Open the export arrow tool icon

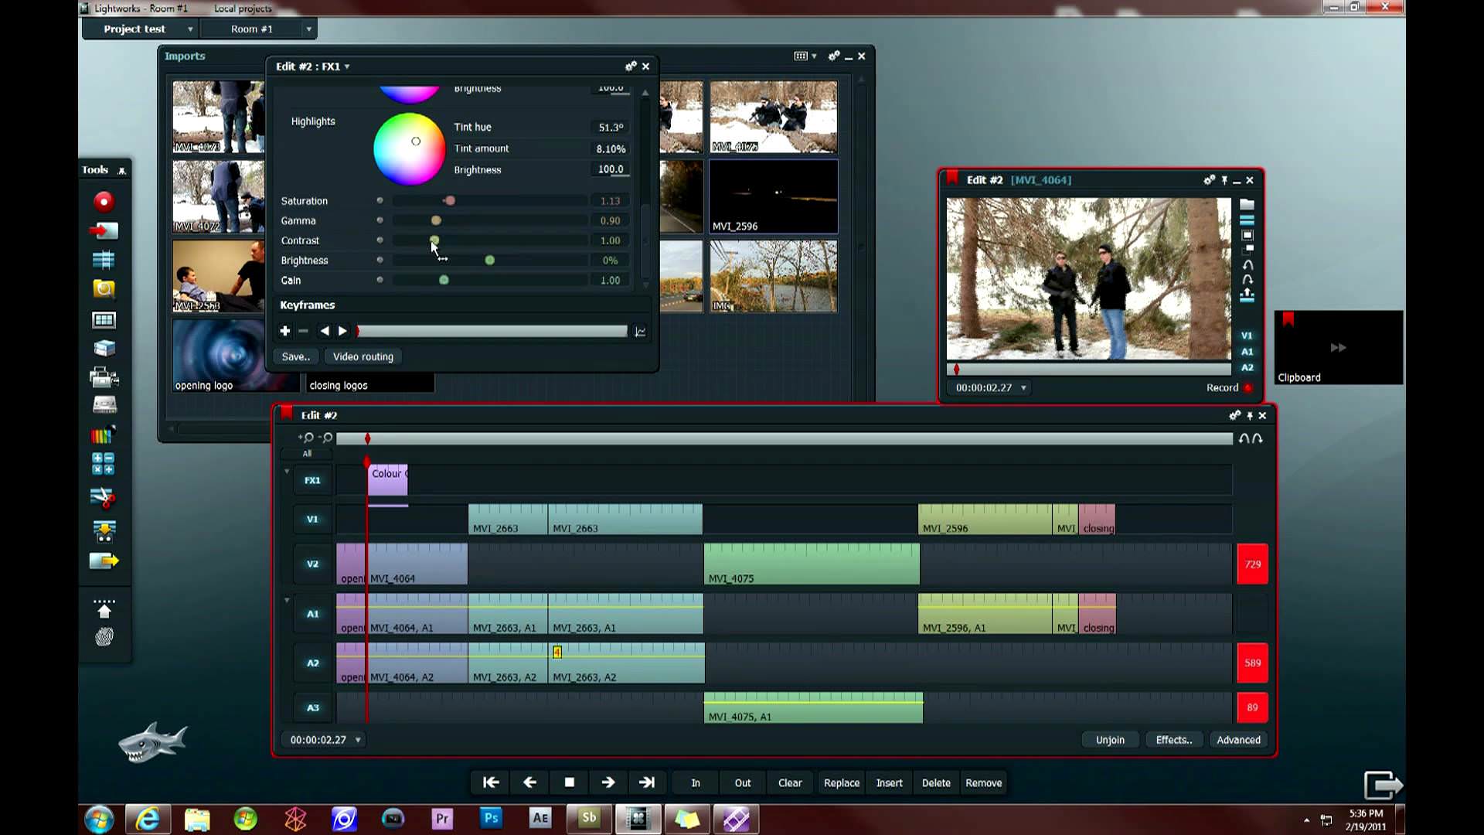(x=104, y=561)
